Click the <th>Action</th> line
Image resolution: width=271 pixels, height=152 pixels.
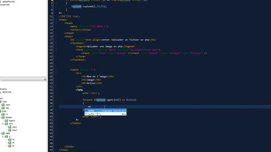click(x=92, y=83)
